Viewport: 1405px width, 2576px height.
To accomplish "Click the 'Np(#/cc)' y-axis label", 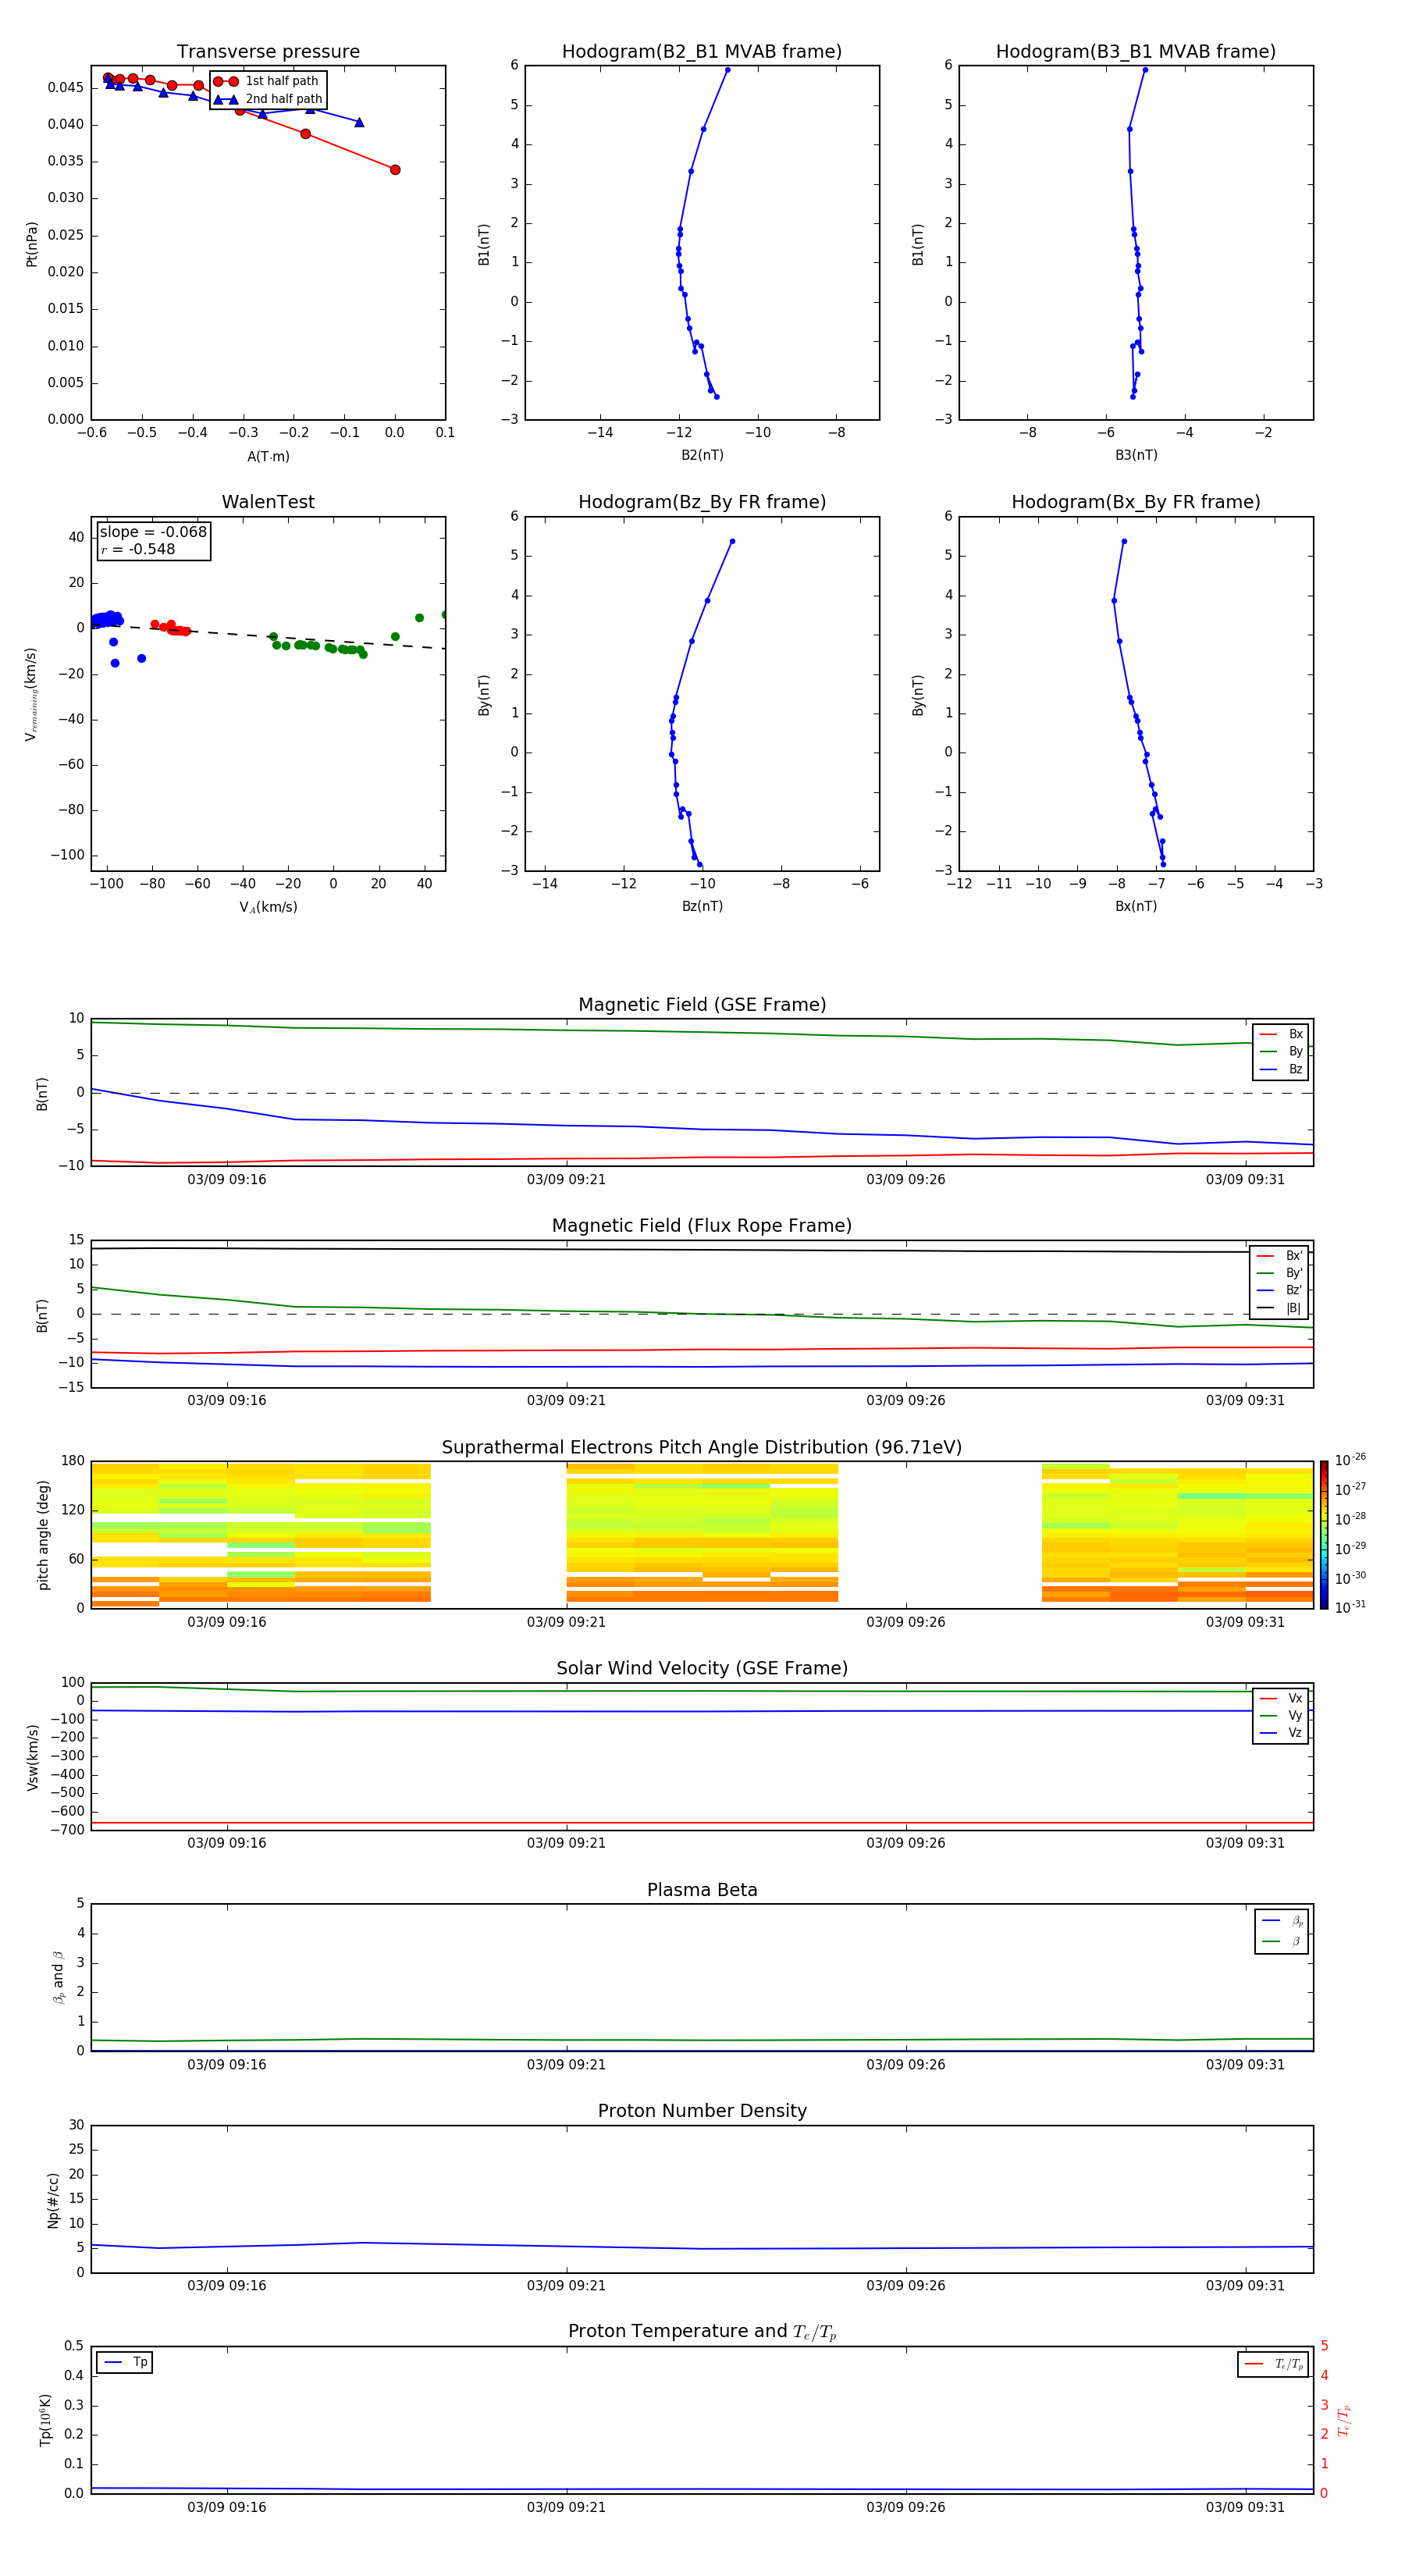I will 53,2200.
